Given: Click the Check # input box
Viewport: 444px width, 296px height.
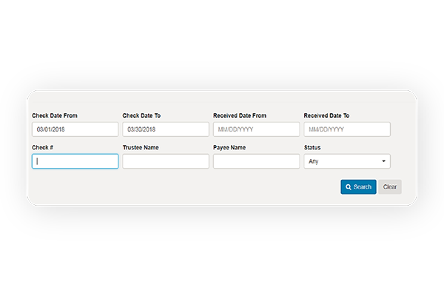Looking at the screenshot, I should 75,161.
